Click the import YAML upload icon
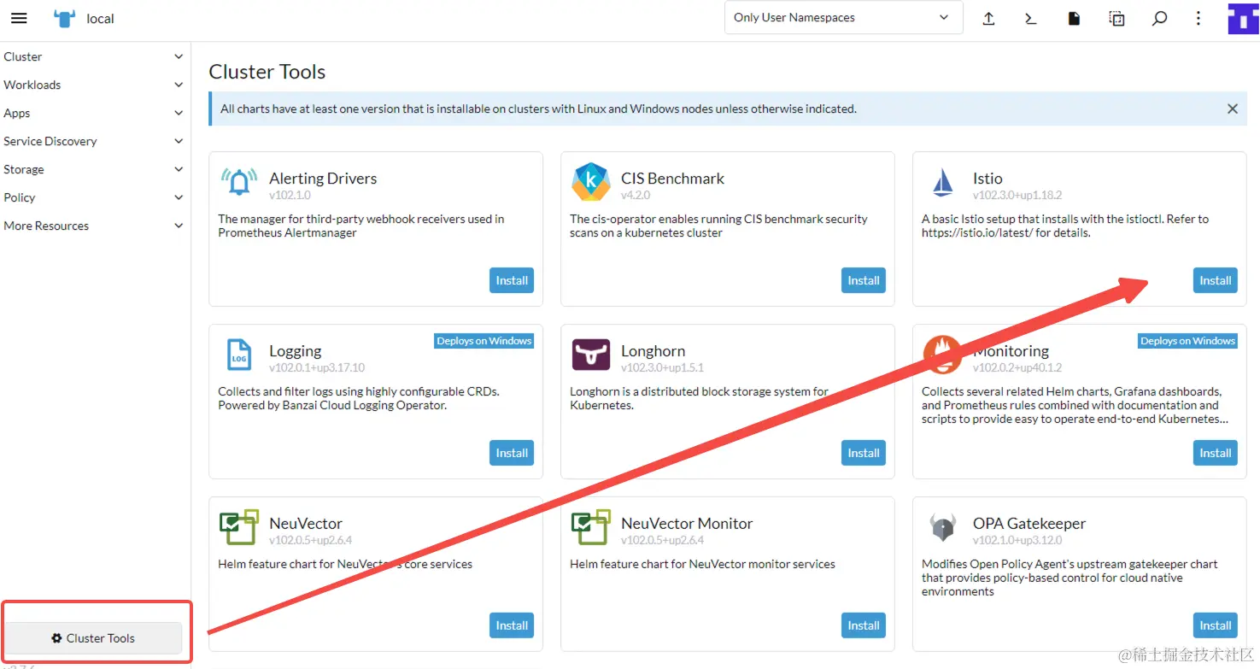Image resolution: width=1260 pixels, height=669 pixels. 988,18
